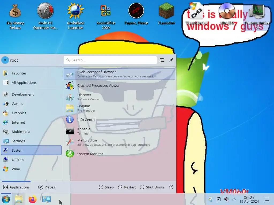Pin the application launcher open
This screenshot has height=205, width=274.
(x=171, y=60)
